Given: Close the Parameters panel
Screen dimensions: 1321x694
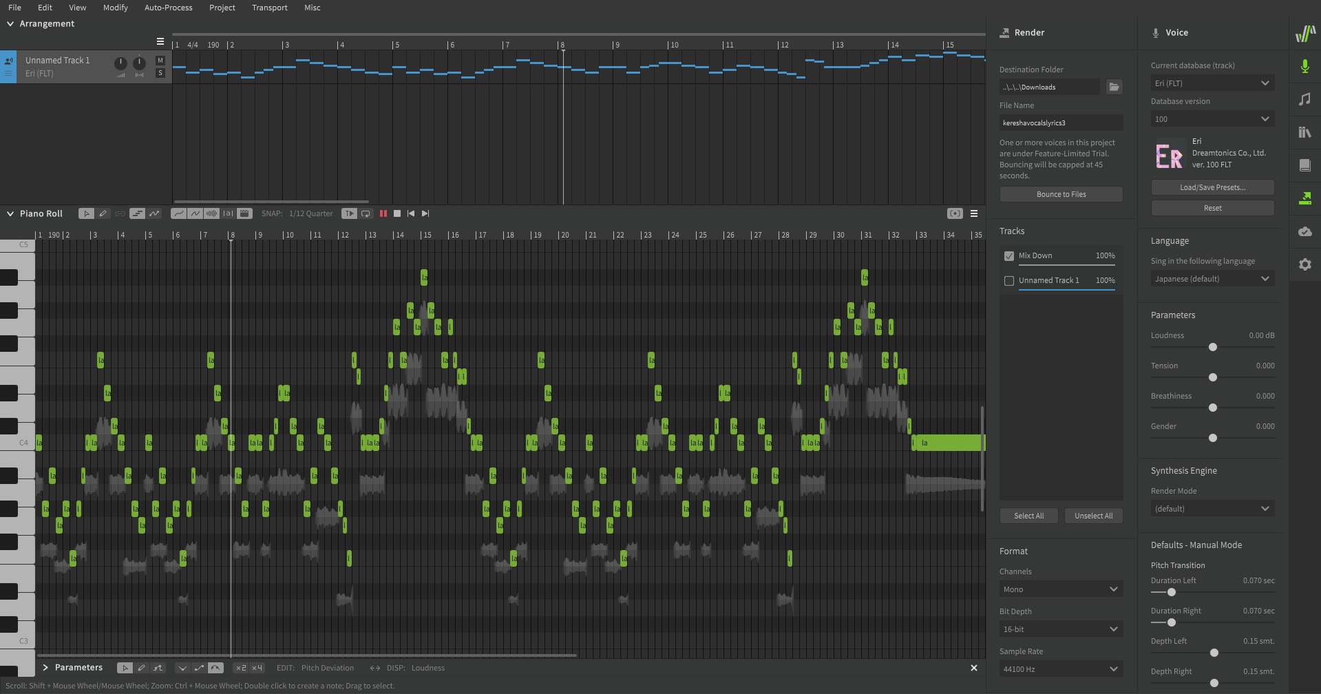Looking at the screenshot, I should click(x=974, y=668).
